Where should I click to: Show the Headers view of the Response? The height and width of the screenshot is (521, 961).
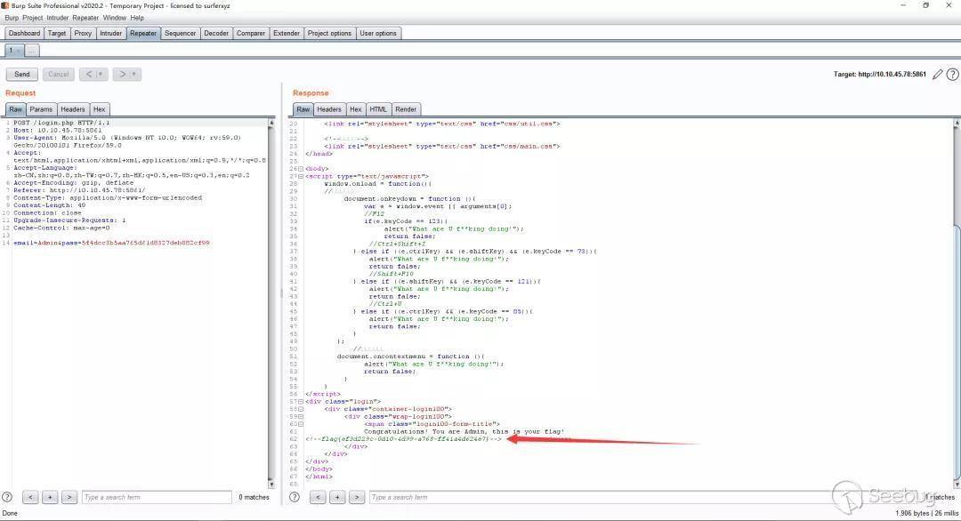[x=329, y=109]
